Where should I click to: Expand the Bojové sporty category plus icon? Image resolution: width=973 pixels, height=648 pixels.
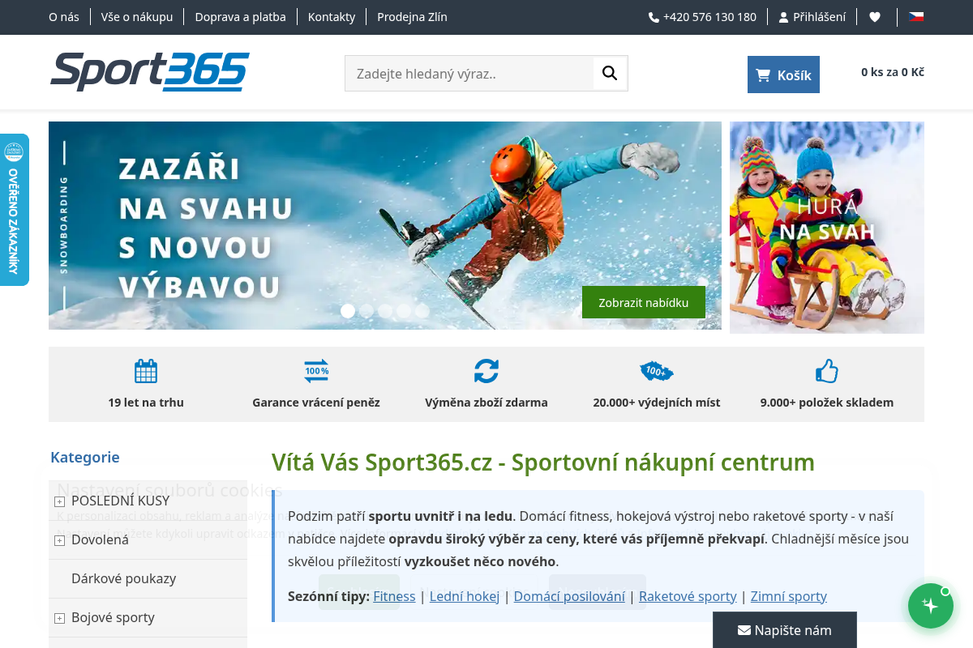(x=59, y=618)
